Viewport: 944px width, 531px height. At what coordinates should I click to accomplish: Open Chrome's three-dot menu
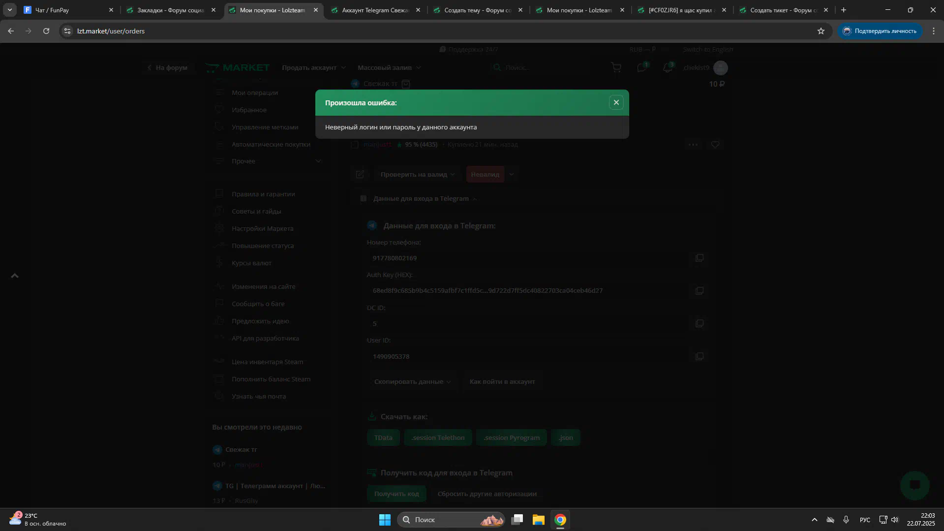933,31
